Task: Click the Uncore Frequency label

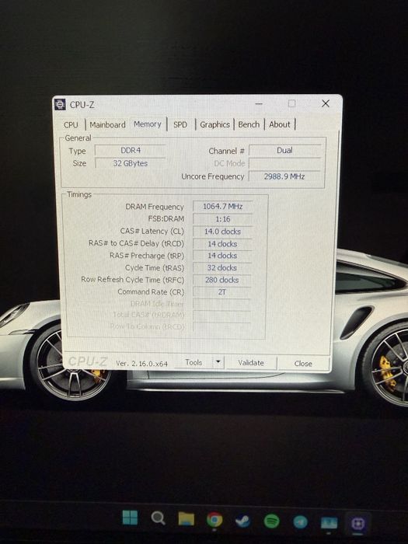Action: pyautogui.click(x=213, y=176)
